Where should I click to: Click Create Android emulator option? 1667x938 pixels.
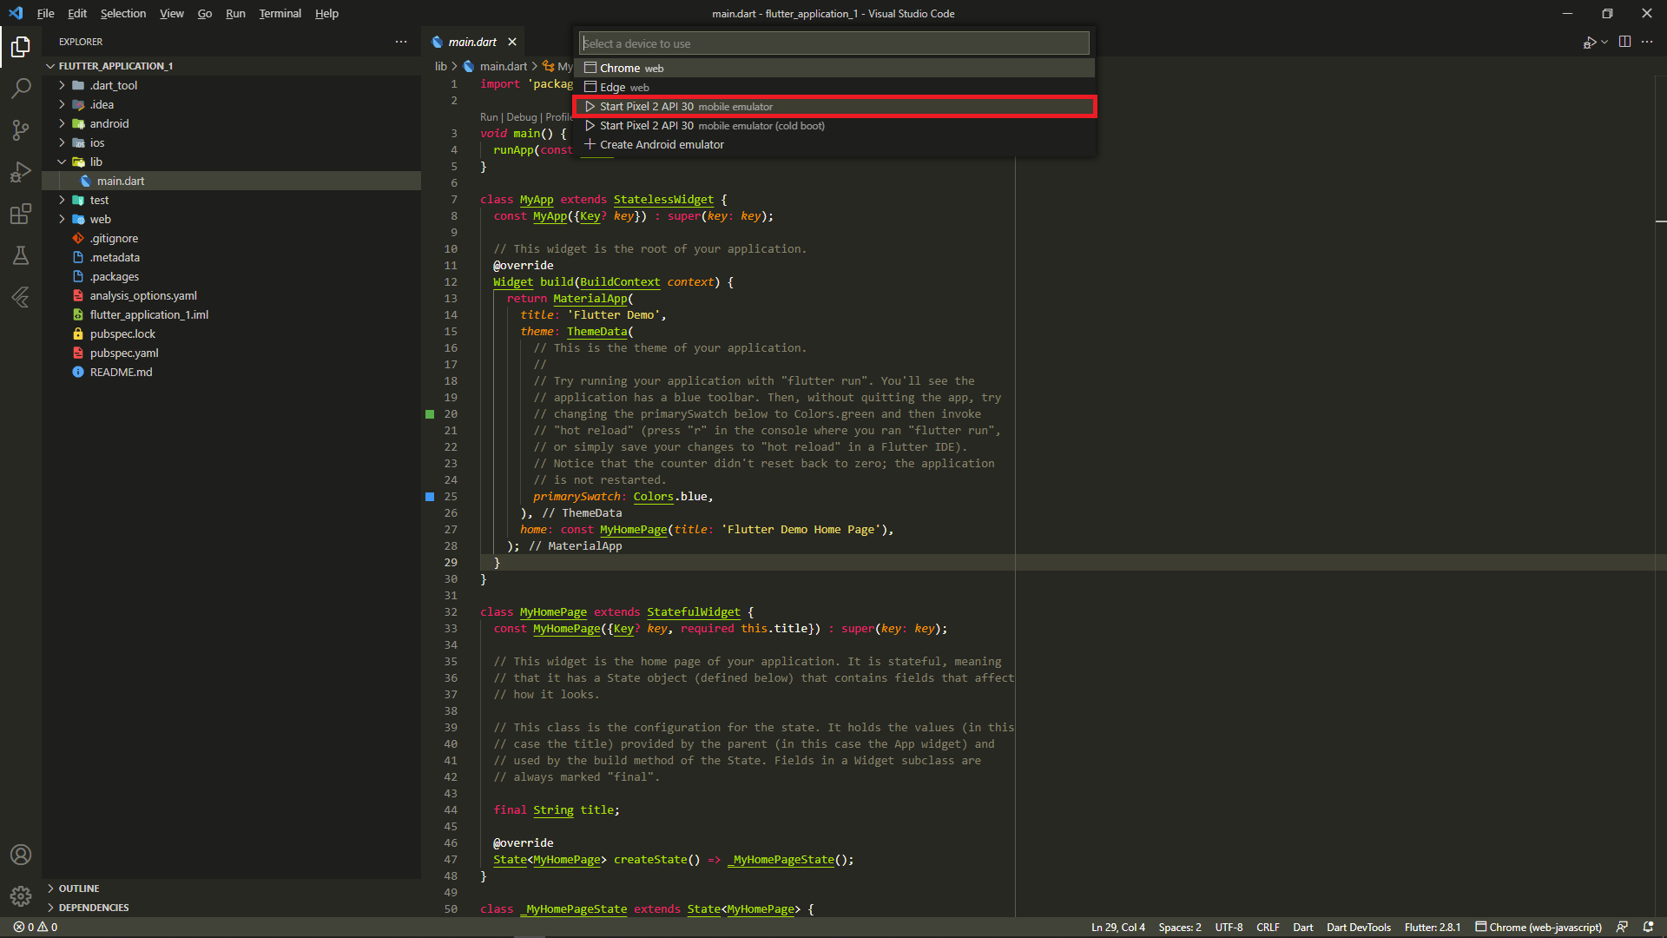pyautogui.click(x=661, y=145)
